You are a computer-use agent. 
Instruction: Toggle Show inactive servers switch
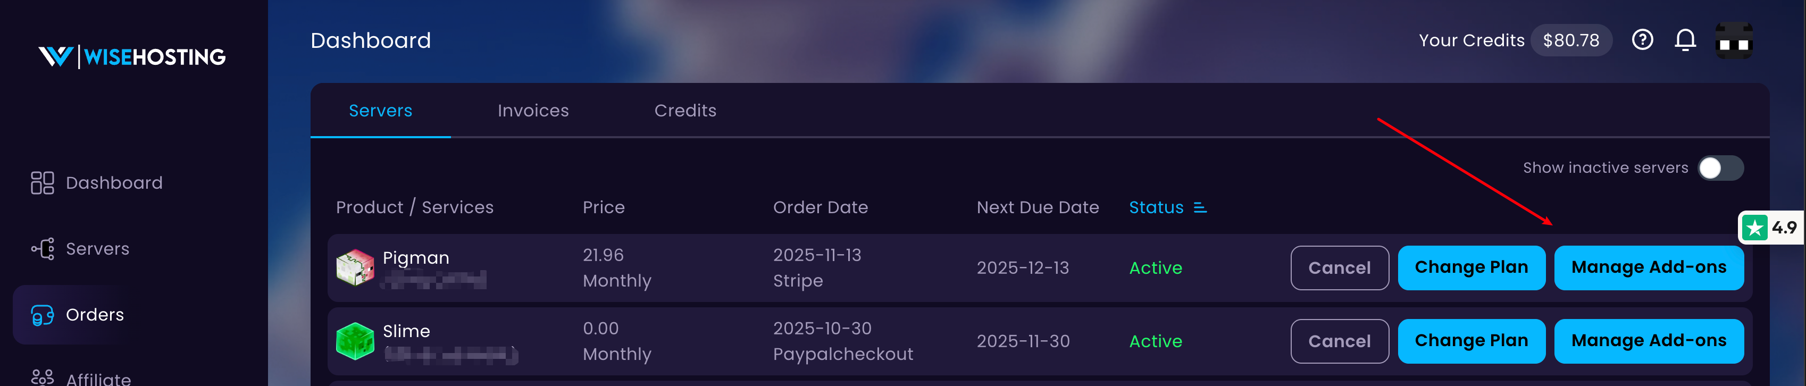[1720, 168]
